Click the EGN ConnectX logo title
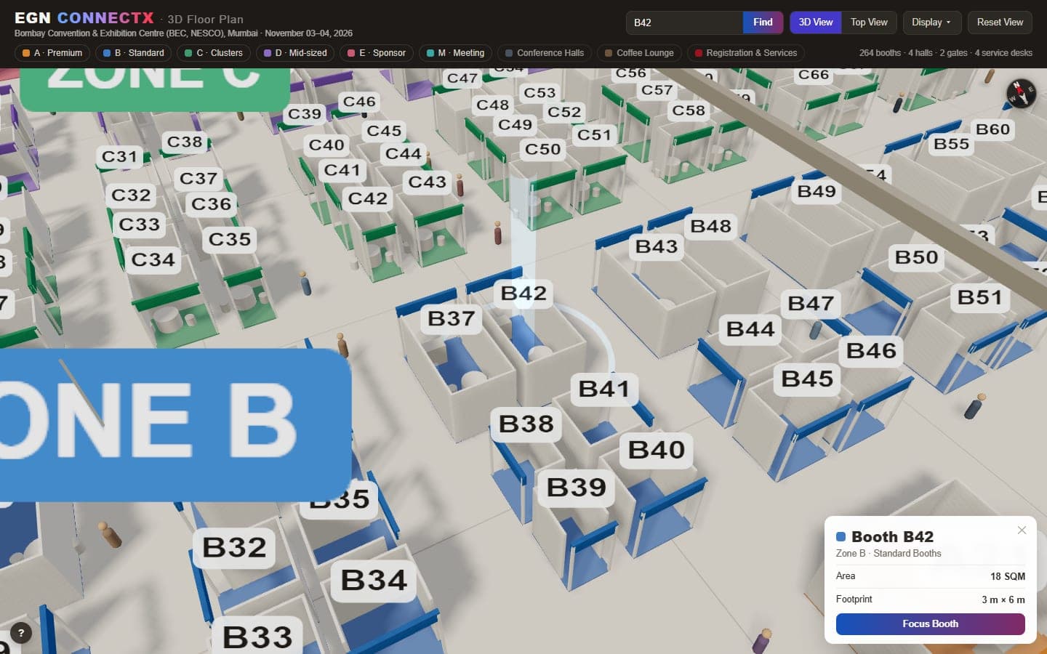1047x654 pixels. click(84, 18)
